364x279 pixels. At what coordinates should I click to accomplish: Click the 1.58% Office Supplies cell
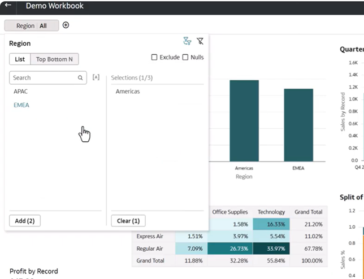230,224
